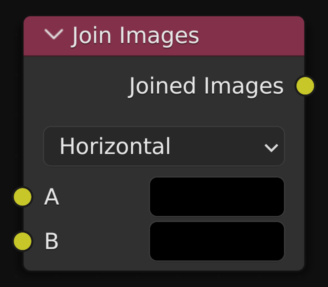328x287 pixels.
Task: Open the color swatch for input A
Action: tap(216, 197)
